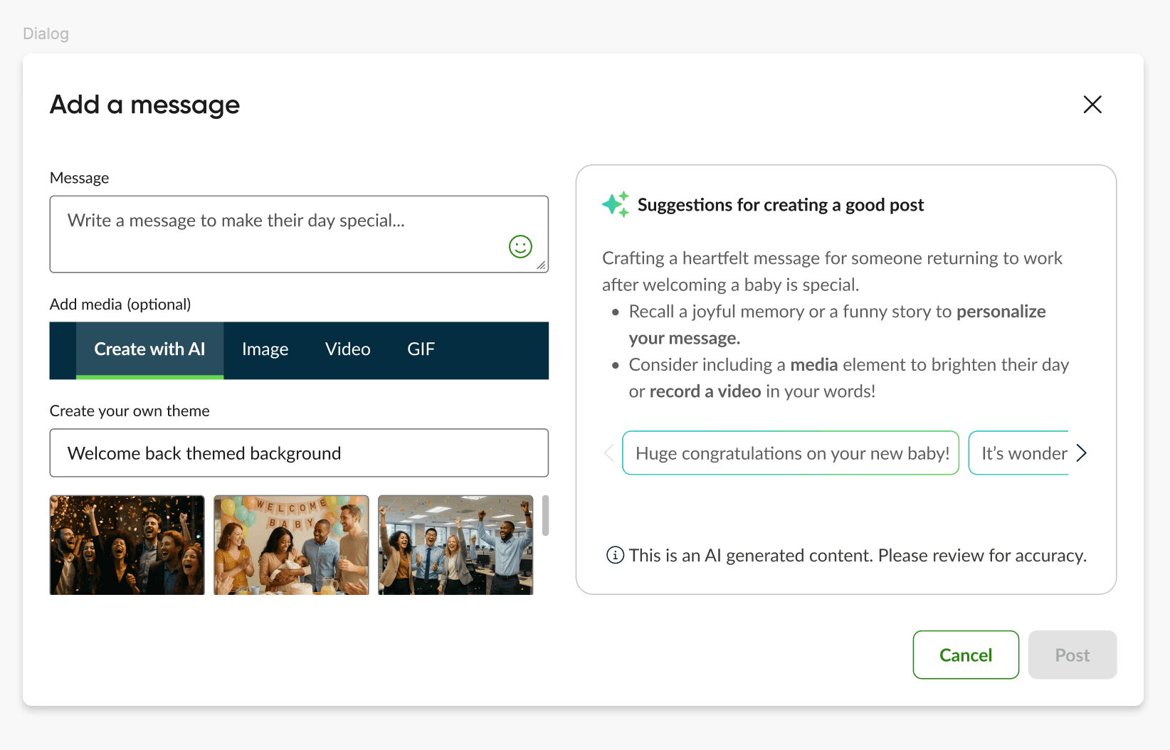This screenshot has height=750, width=1170.
Task: Click the thumbnail gallery scrollbar
Action: click(x=546, y=515)
